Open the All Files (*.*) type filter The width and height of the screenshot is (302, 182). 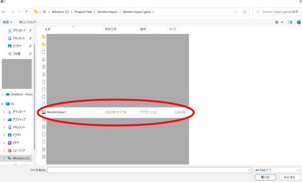coord(277,170)
